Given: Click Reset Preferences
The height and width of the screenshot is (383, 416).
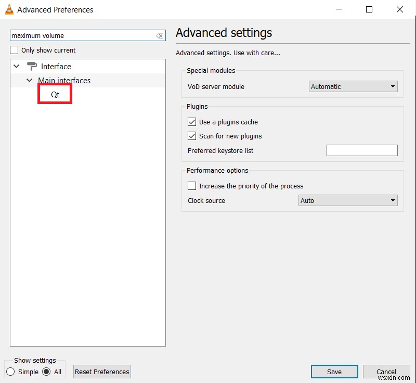Looking at the screenshot, I should 102,372.
